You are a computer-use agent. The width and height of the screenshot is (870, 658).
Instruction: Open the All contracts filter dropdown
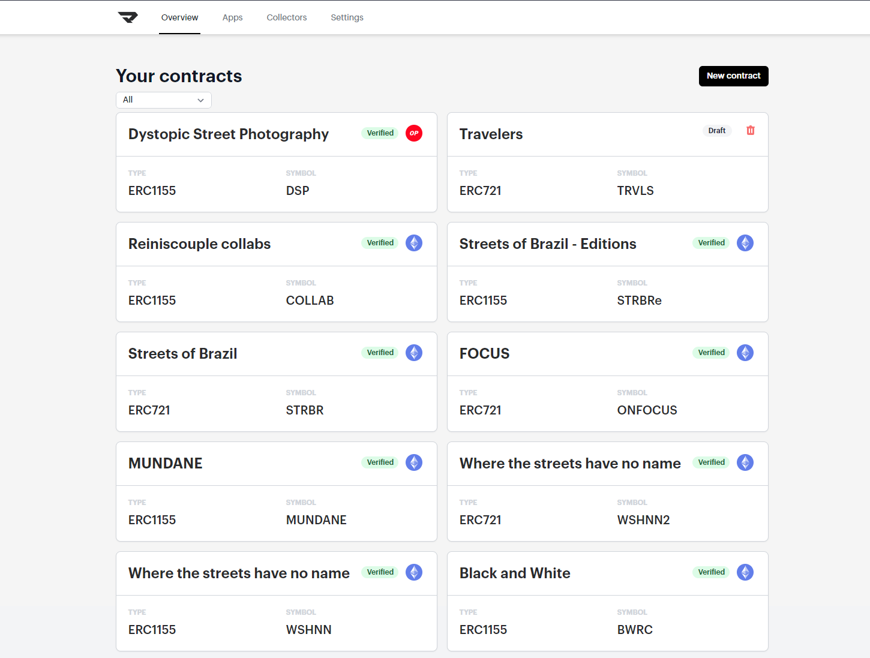click(164, 100)
